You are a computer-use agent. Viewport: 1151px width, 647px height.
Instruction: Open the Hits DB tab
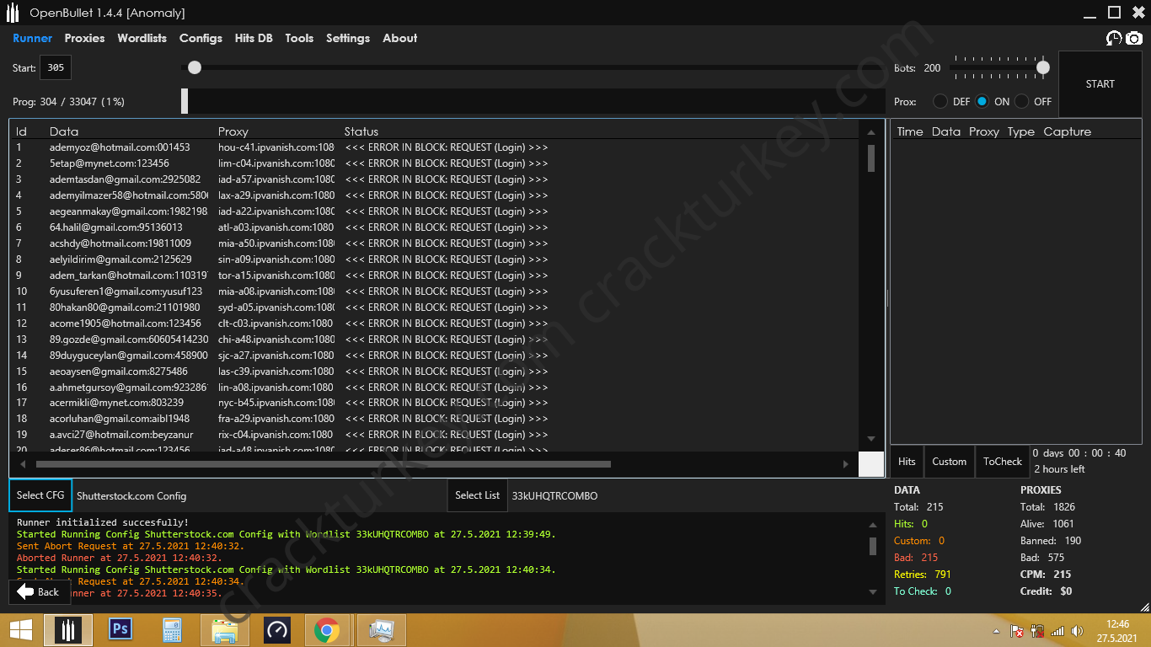(254, 38)
